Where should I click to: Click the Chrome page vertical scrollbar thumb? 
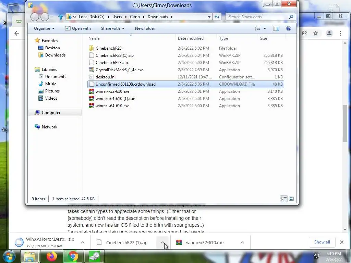pyautogui.click(x=345, y=123)
